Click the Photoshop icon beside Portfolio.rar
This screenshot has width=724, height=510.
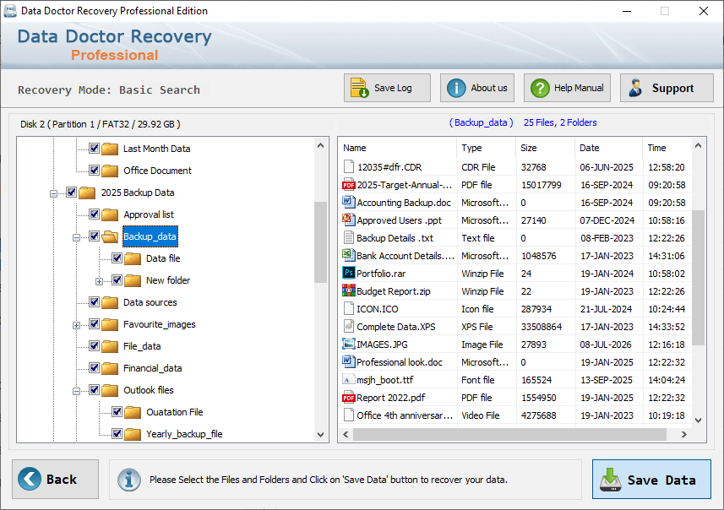click(x=348, y=273)
